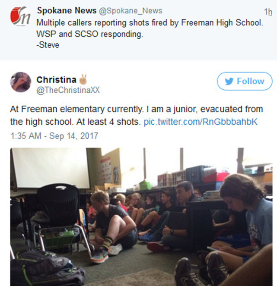Image resolution: width=277 pixels, height=286 pixels.
Task: Open the pic.twitter.com/RnGbbbahbK link
Action: click(x=201, y=122)
